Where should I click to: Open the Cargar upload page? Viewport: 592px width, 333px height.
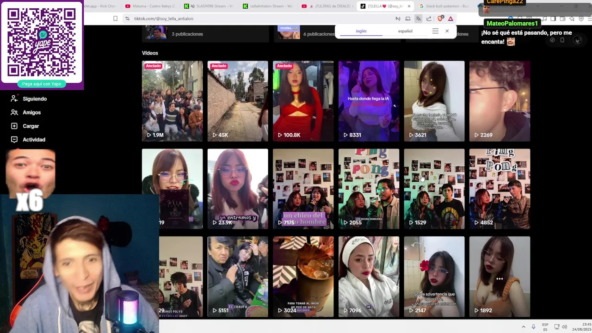pos(25,126)
